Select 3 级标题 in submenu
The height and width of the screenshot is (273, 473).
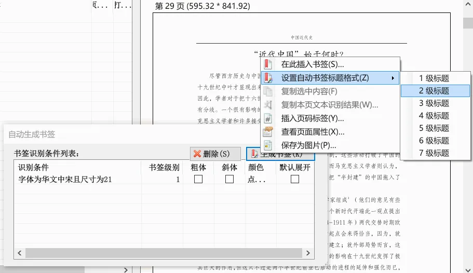435,103
